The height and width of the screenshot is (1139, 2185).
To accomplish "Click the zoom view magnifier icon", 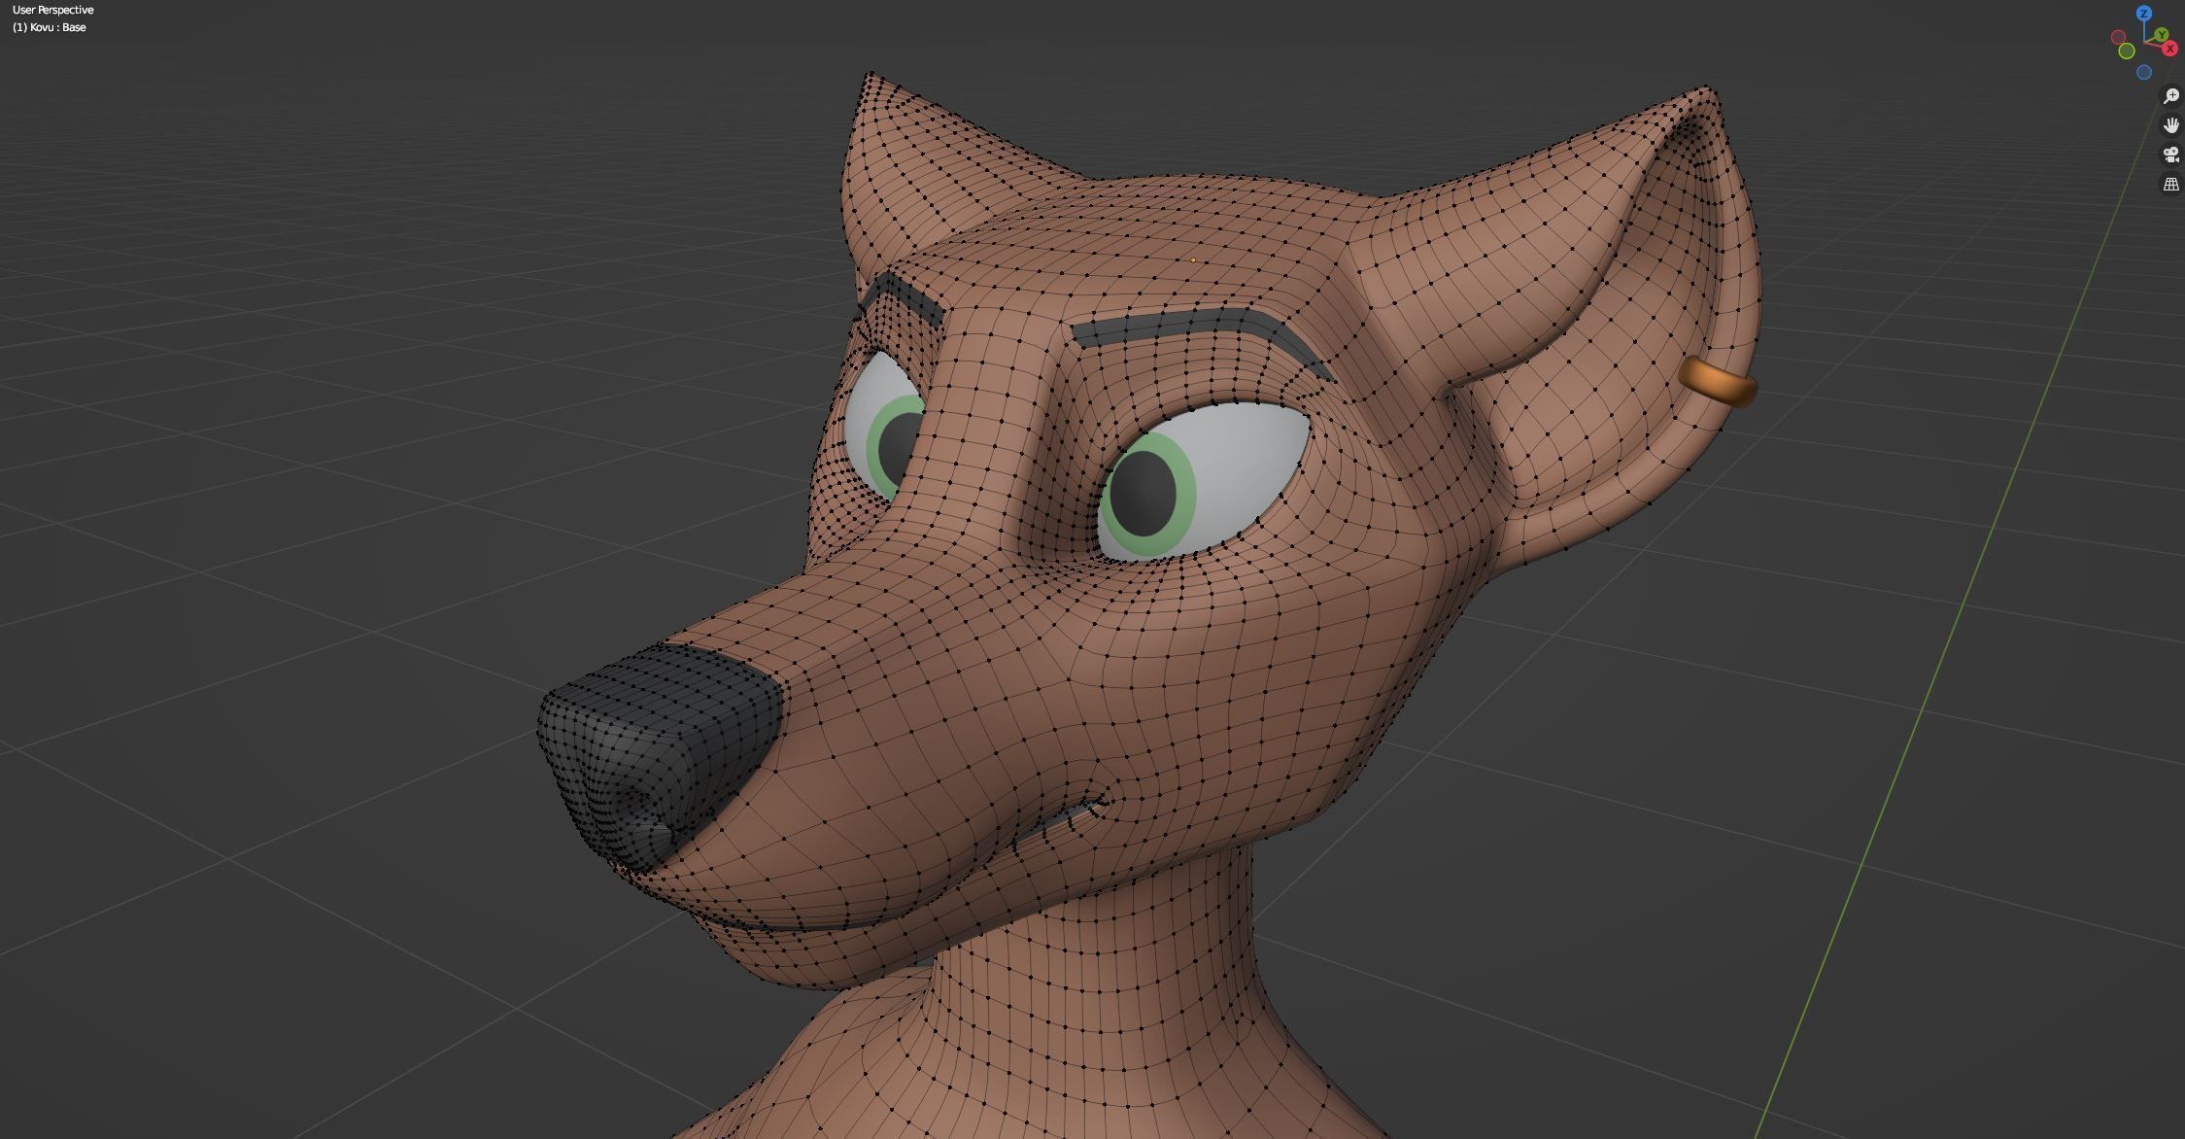I will coord(2171,96).
